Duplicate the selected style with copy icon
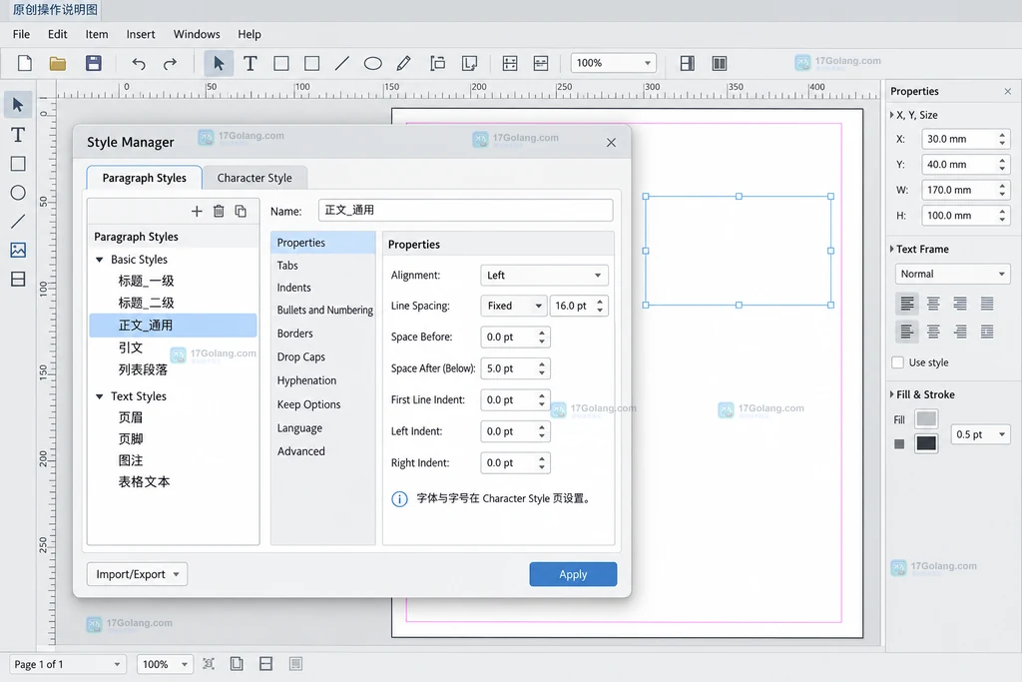 (241, 211)
